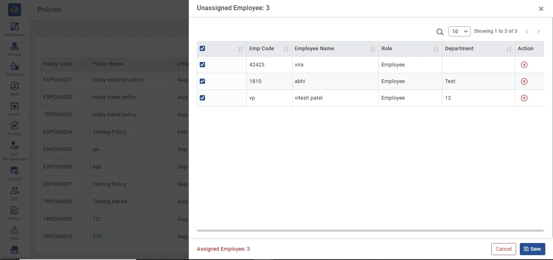Save the employee assignment

pyautogui.click(x=532, y=249)
